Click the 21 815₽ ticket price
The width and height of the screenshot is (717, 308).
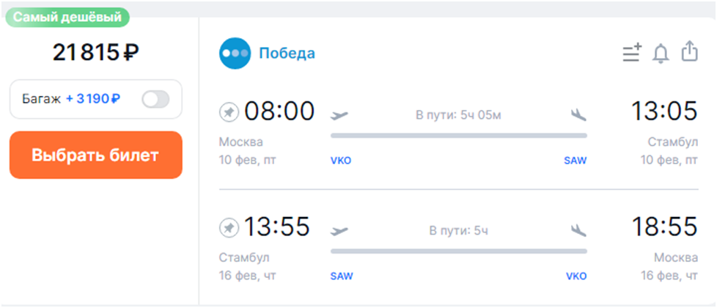pos(96,53)
